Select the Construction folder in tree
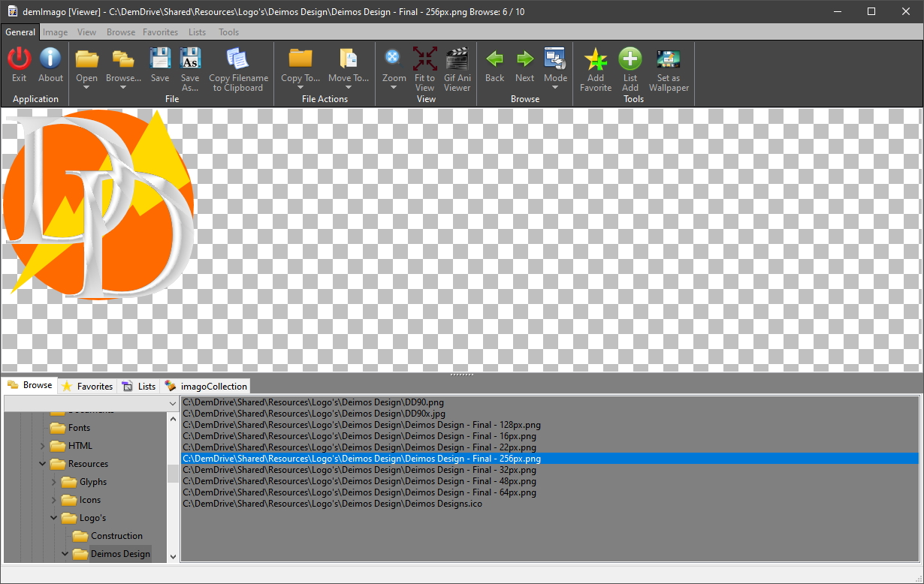 click(116, 536)
